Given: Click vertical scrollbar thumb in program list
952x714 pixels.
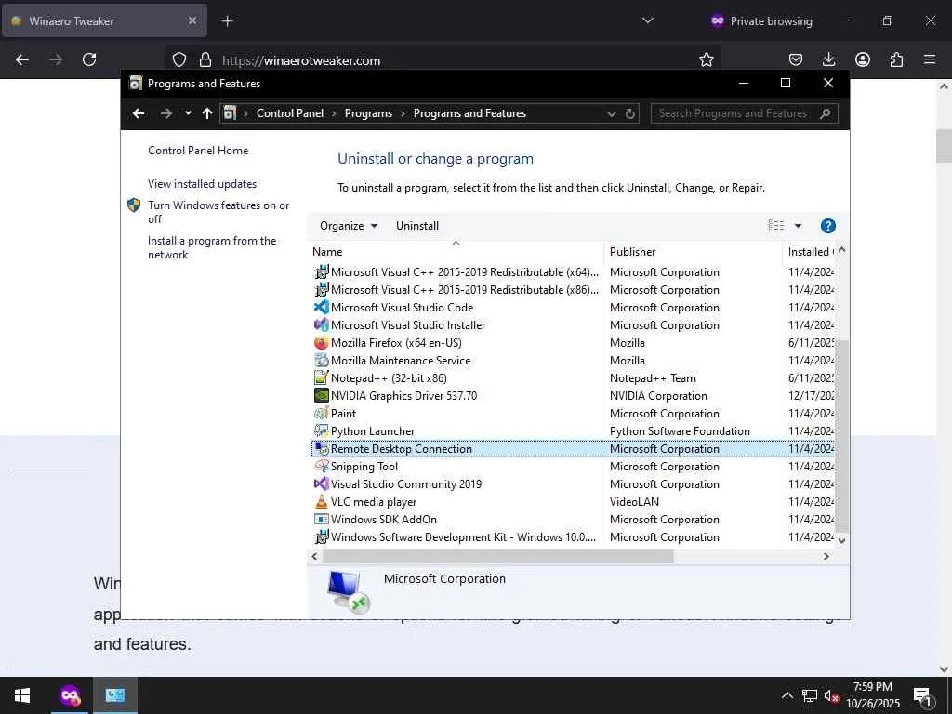Looking at the screenshot, I should point(840,435).
